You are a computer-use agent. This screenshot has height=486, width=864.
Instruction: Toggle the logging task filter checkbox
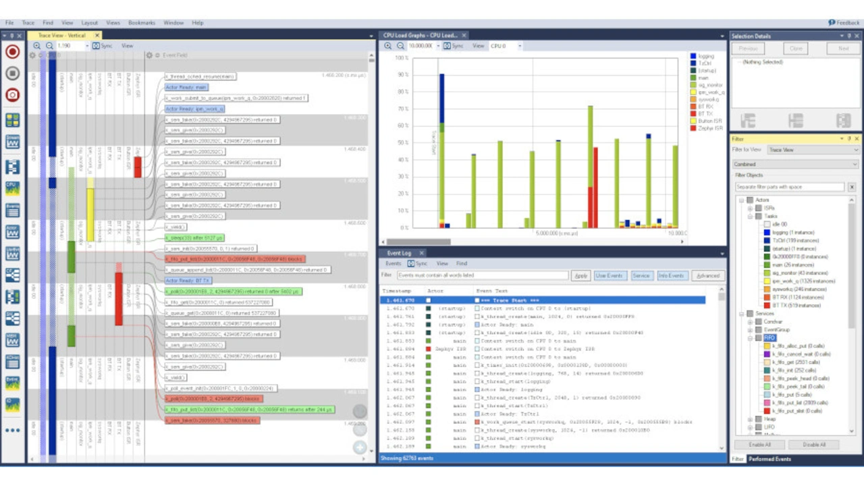767,232
